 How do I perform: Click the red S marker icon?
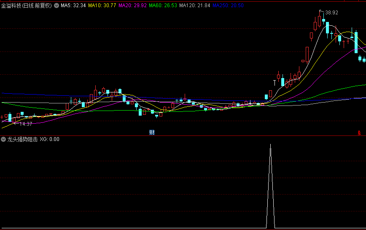tap(359, 133)
